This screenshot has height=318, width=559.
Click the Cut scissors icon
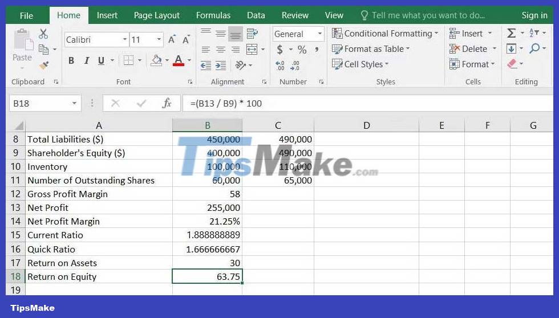tap(43, 34)
